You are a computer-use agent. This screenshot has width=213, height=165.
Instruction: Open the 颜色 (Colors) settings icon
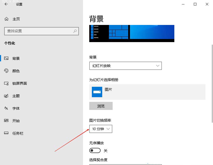click(6, 71)
